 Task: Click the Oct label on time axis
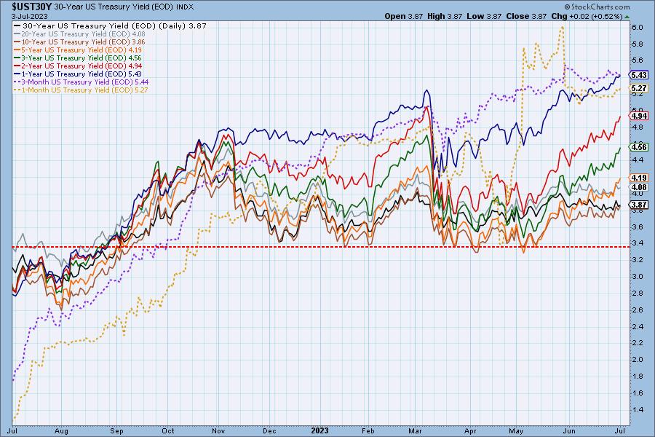[x=168, y=430]
